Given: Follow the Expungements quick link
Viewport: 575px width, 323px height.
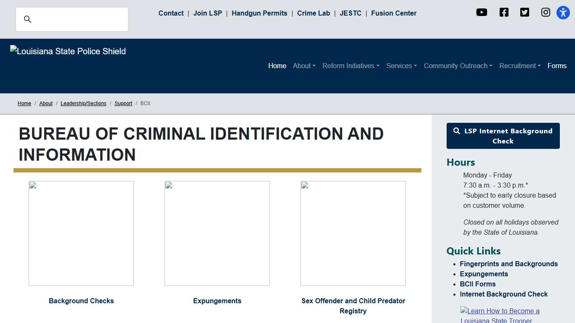Looking at the screenshot, I should tap(484, 274).
